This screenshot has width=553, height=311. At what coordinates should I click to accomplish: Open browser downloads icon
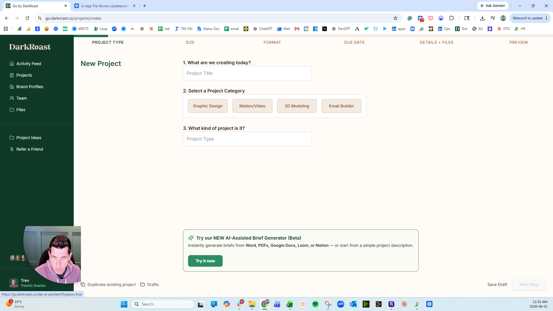coord(482,18)
